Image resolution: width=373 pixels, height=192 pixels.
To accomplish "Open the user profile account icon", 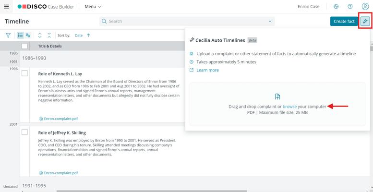I will click(365, 7).
